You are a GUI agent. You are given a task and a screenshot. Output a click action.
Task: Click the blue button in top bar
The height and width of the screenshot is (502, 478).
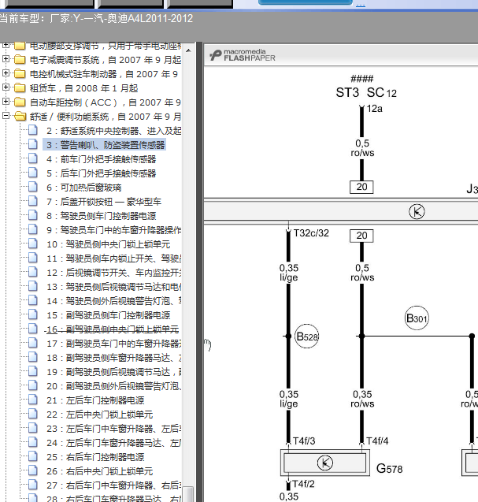pos(306,2)
